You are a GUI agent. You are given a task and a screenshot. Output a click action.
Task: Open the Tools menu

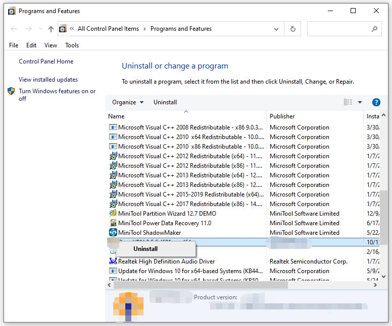click(72, 45)
